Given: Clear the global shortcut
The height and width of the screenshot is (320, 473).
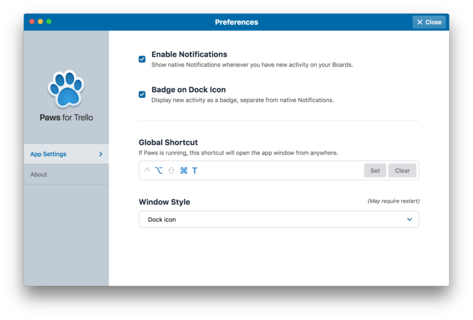Looking at the screenshot, I should [402, 171].
